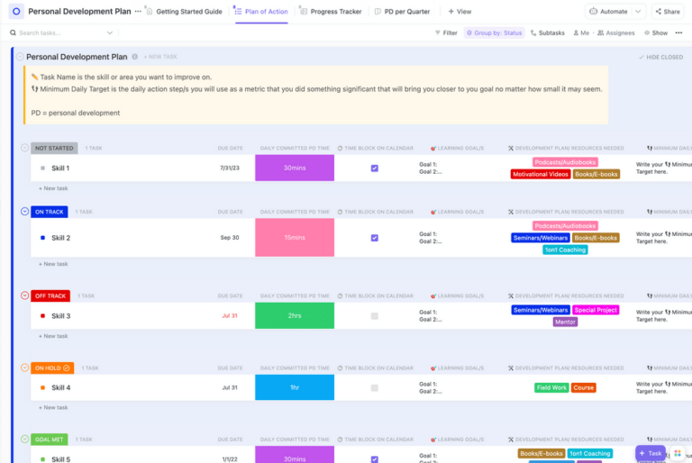
Task: Open the Filter option
Action: tap(446, 32)
